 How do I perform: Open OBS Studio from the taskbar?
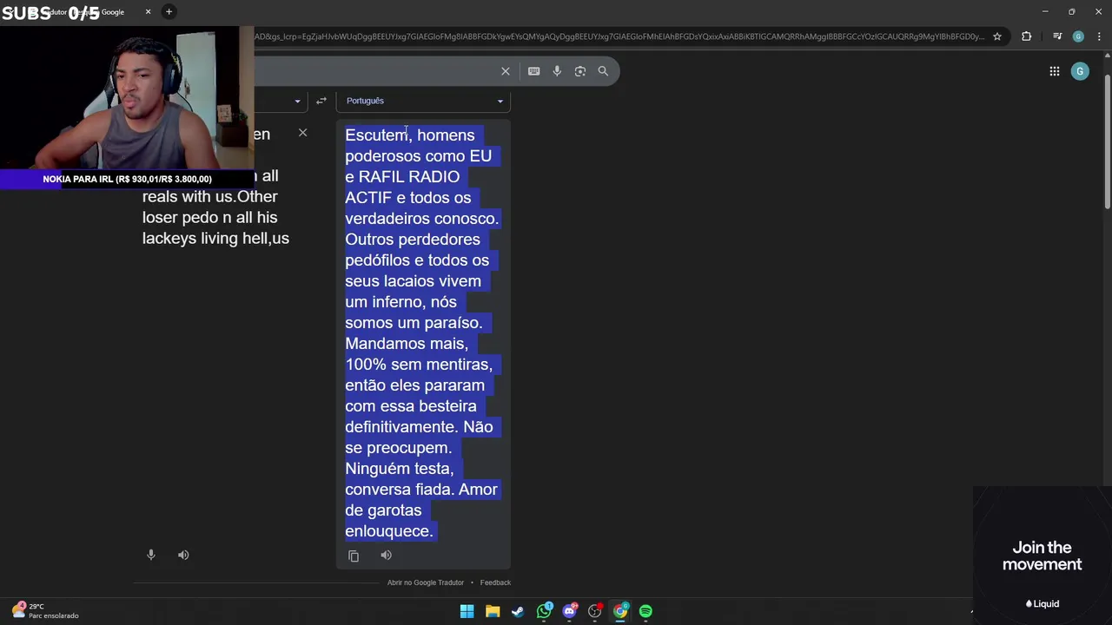pyautogui.click(x=595, y=611)
